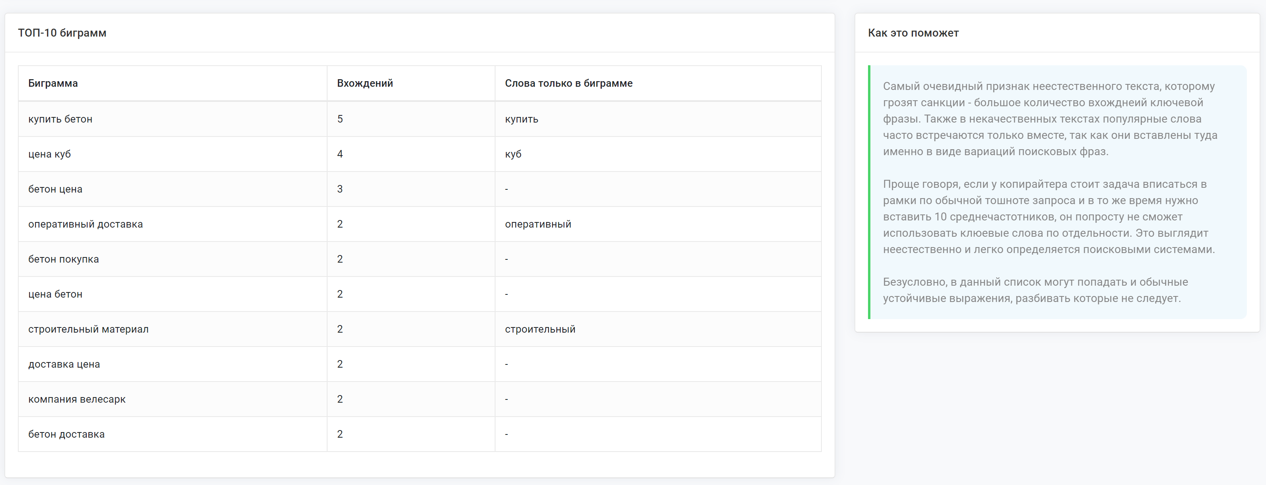Click the 'Вхождений' column header

click(x=365, y=84)
